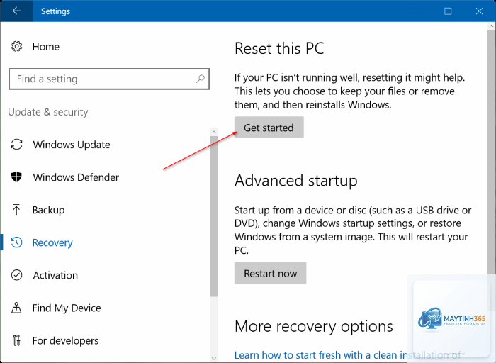The width and height of the screenshot is (496, 363).
Task: Open the Home settings page
Action: 46,47
